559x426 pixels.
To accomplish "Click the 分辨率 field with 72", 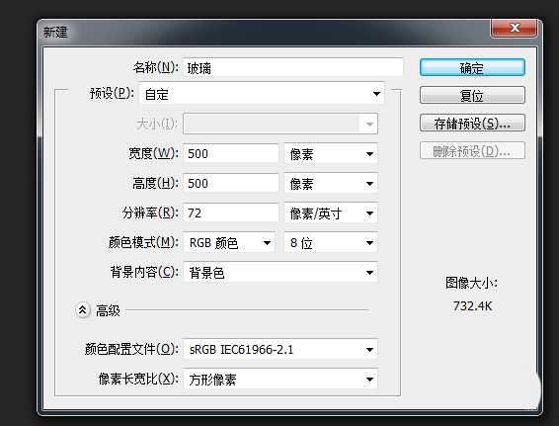I will [231, 213].
